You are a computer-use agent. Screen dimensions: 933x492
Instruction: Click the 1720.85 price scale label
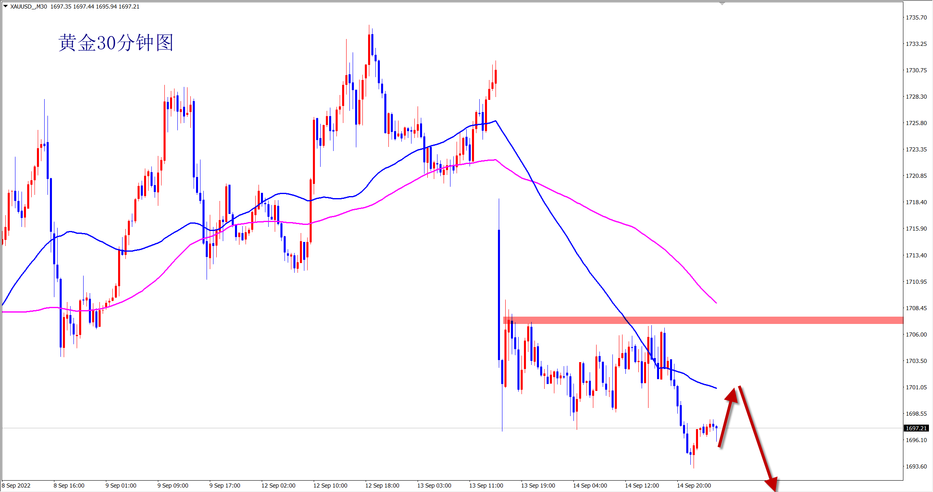tap(916, 176)
